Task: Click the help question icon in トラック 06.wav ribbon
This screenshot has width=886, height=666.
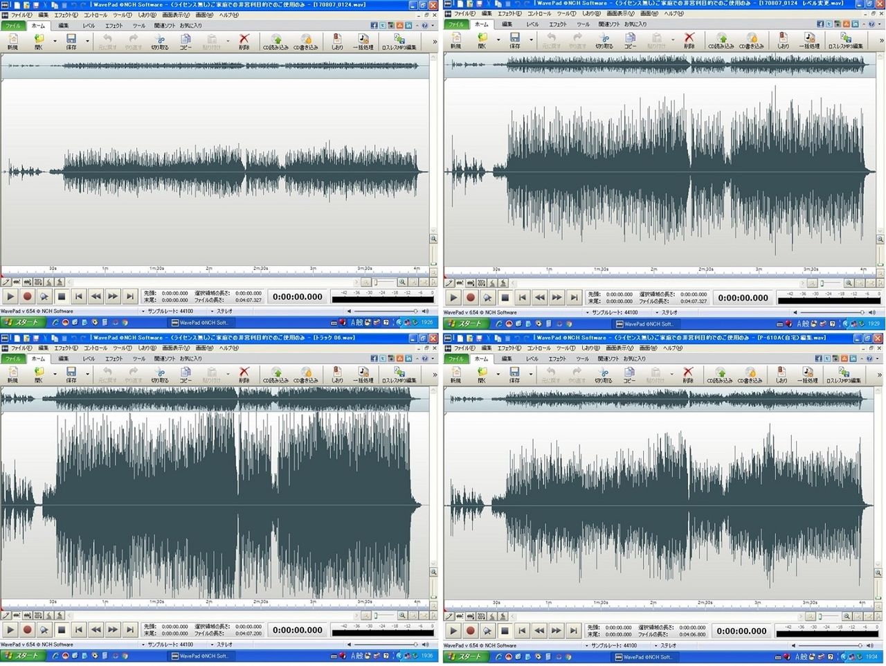Action: pyautogui.click(x=426, y=359)
